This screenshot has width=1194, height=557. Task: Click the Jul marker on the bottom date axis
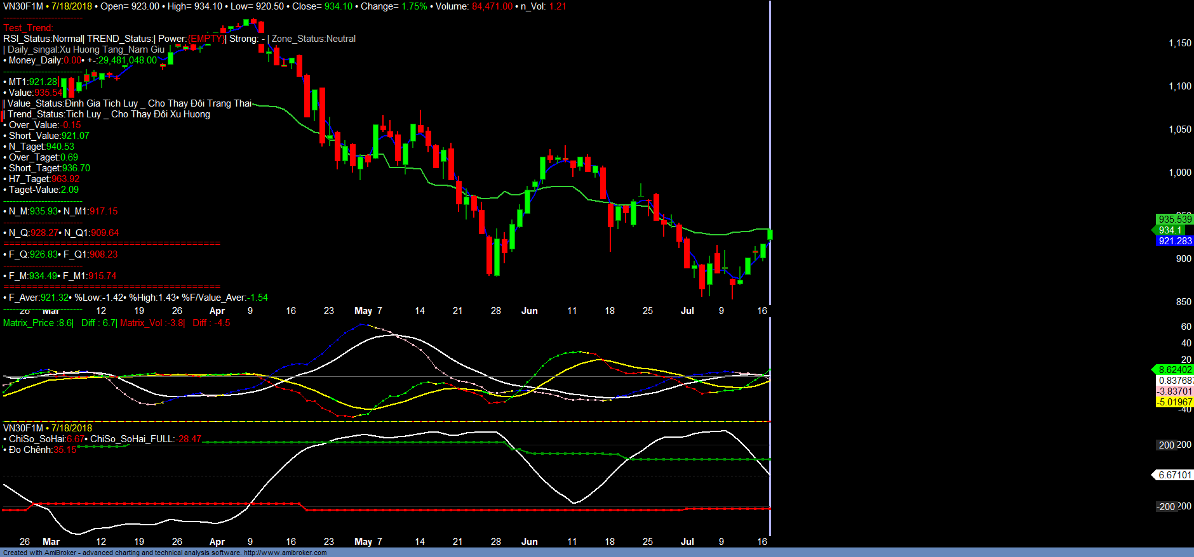click(x=687, y=542)
